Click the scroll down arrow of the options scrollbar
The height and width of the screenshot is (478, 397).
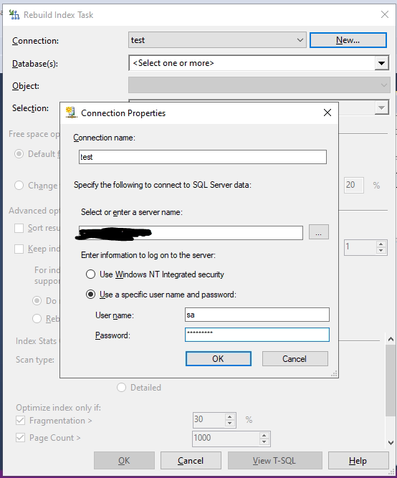pyautogui.click(x=391, y=443)
